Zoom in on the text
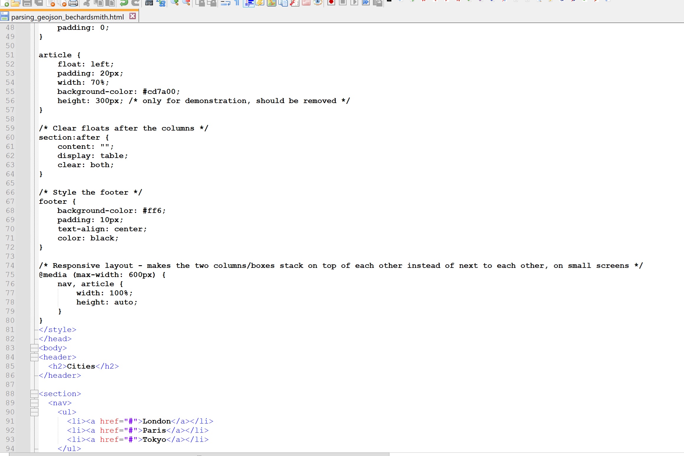This screenshot has width=684, height=456. pos(175,3)
